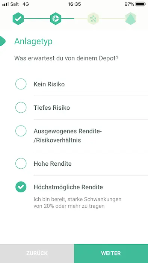This screenshot has height=263, width=148.
Task: Tap the WEITER button to continue
Action: [x=111, y=254]
